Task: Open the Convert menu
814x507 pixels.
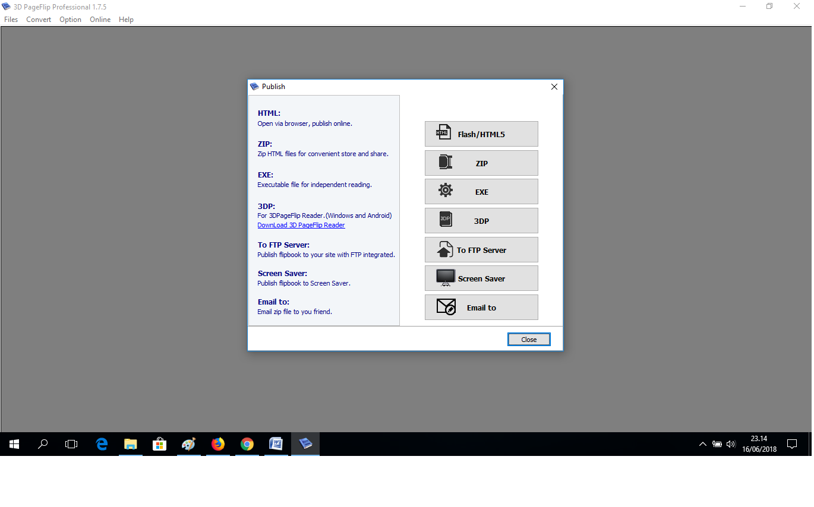Action: click(38, 19)
